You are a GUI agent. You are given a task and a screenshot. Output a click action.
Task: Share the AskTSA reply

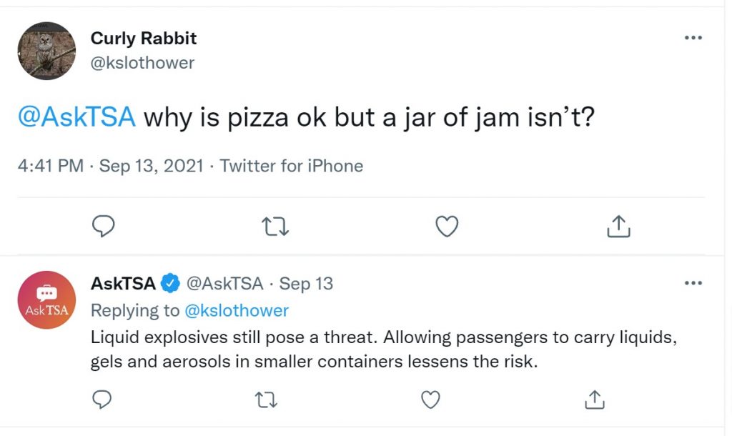tap(594, 400)
